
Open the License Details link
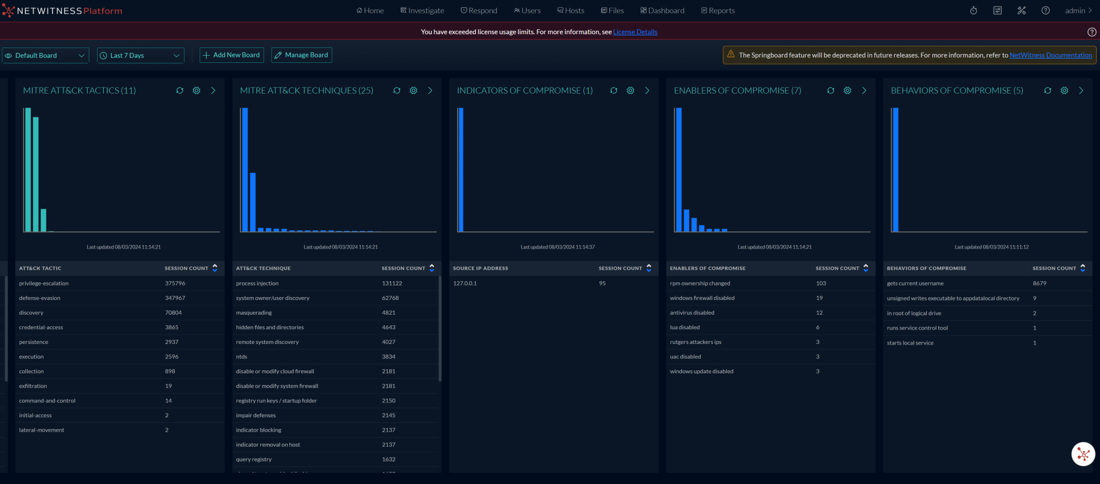(x=635, y=32)
